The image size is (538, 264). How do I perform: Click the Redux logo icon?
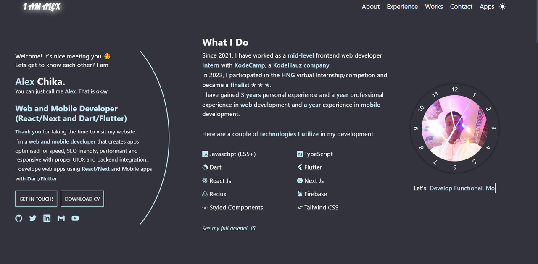205,194
